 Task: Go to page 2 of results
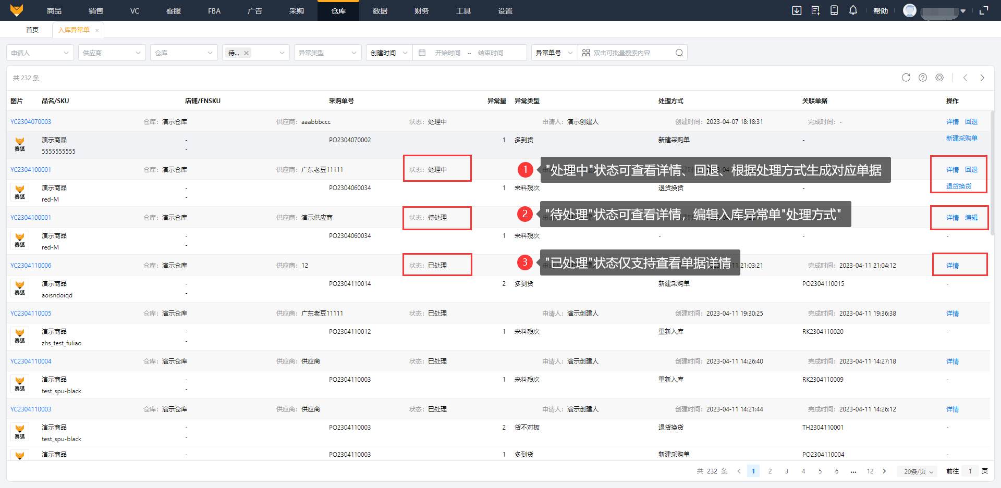click(770, 471)
